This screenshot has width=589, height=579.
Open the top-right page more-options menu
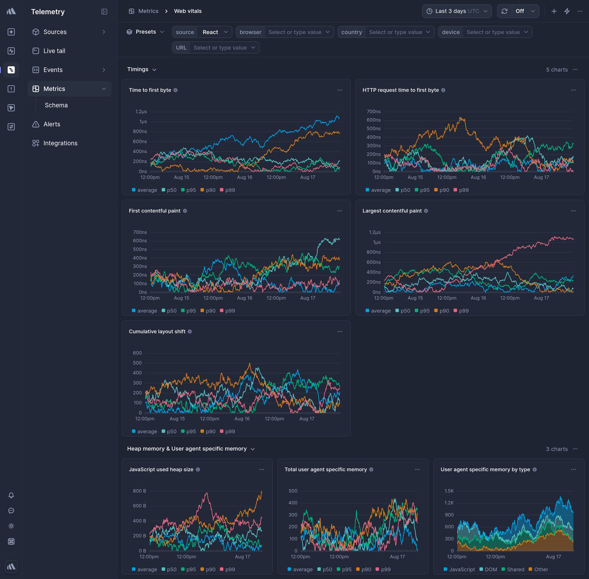580,11
